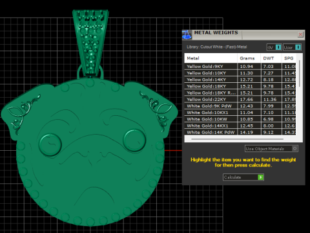The image size is (310, 233).
Task: Click the 14.19 grams value
Action: (247, 132)
